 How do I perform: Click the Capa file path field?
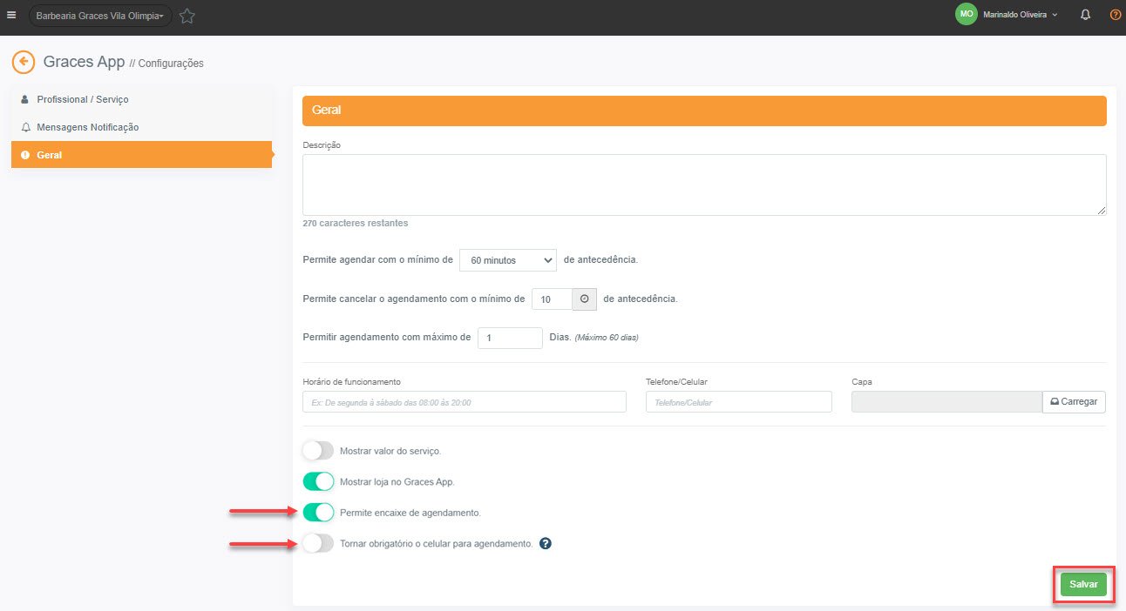[x=946, y=402]
